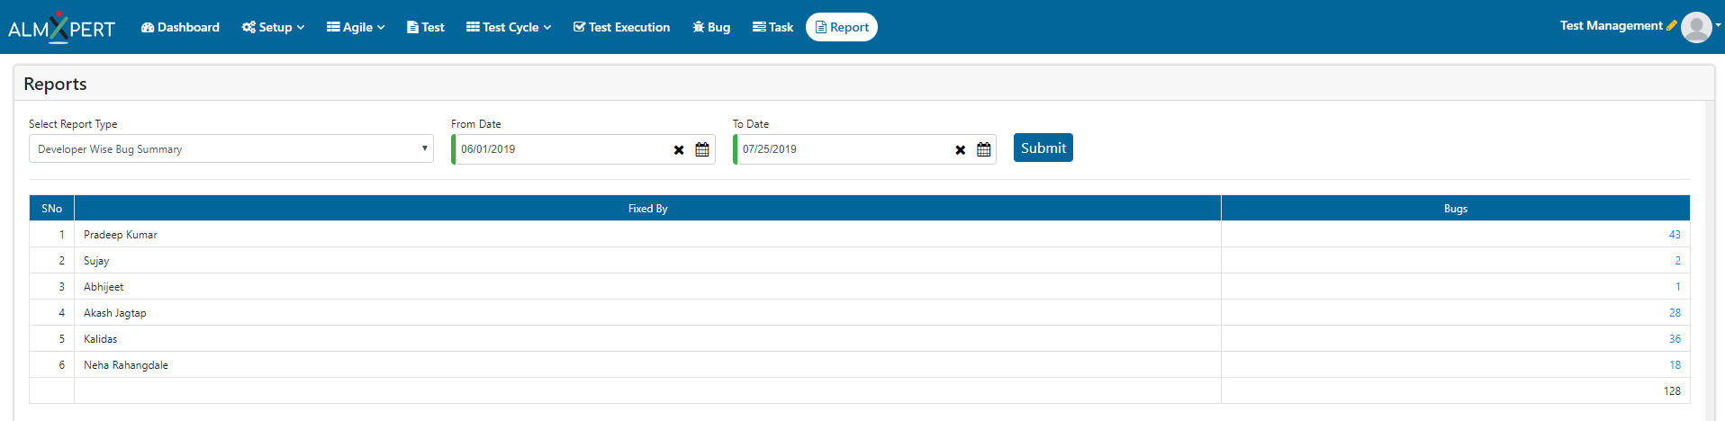Click the Test Management project label
Viewport: 1725px width, 421px height.
tap(1612, 25)
